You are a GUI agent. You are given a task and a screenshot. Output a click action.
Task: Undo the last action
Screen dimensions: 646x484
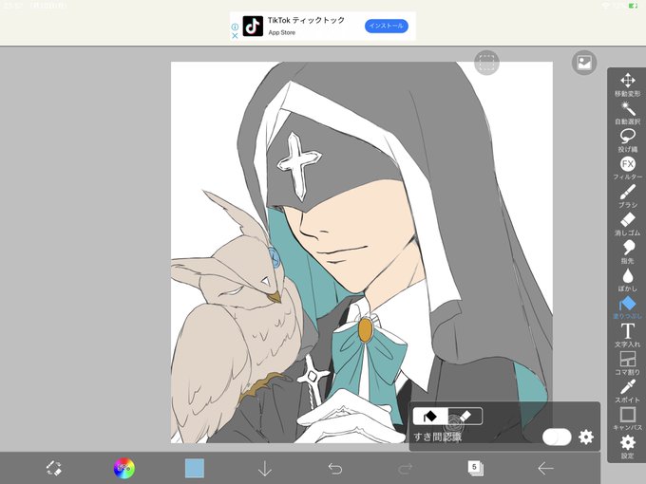(335, 469)
